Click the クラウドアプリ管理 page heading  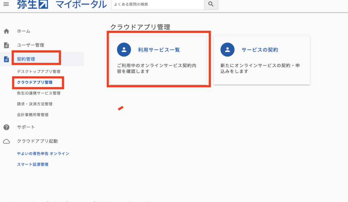[x=140, y=27]
